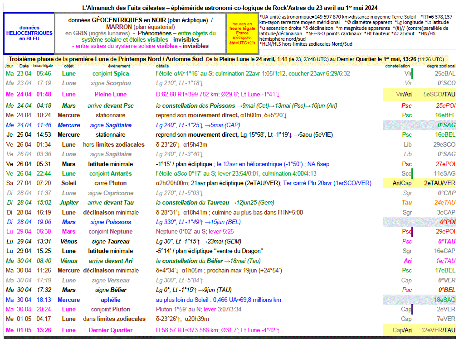Click 'latitude minimale' in Mars row

coord(111,164)
